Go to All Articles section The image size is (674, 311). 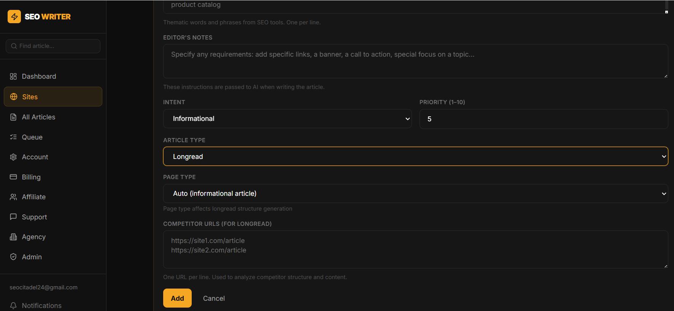(x=53, y=117)
